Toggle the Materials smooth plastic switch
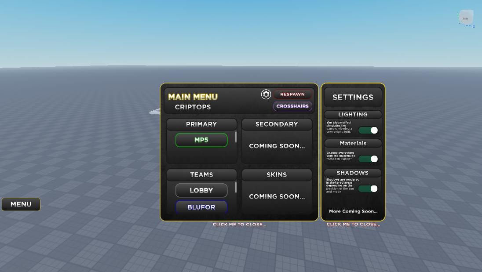The image size is (482, 272). pos(368,159)
